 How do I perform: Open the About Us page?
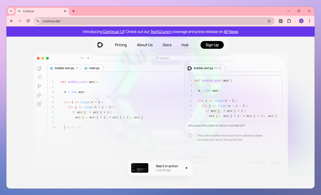click(145, 45)
